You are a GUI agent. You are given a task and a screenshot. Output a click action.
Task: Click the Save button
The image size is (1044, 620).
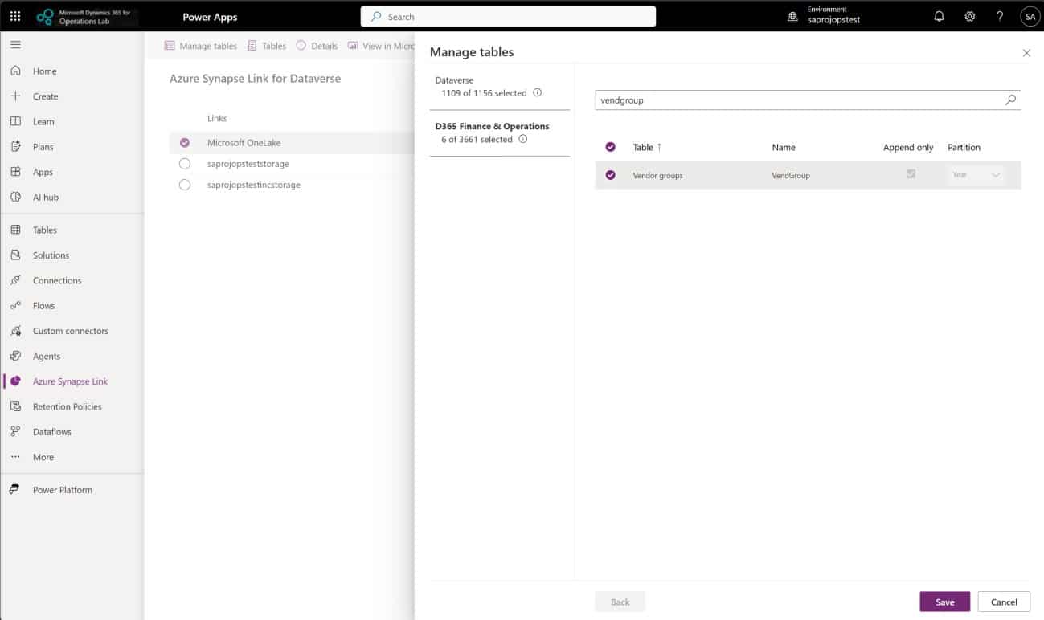click(x=944, y=602)
